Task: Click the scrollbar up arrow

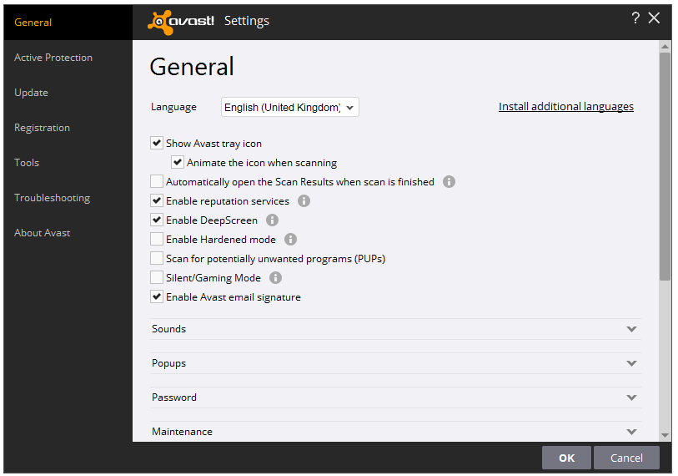Action: (x=665, y=46)
